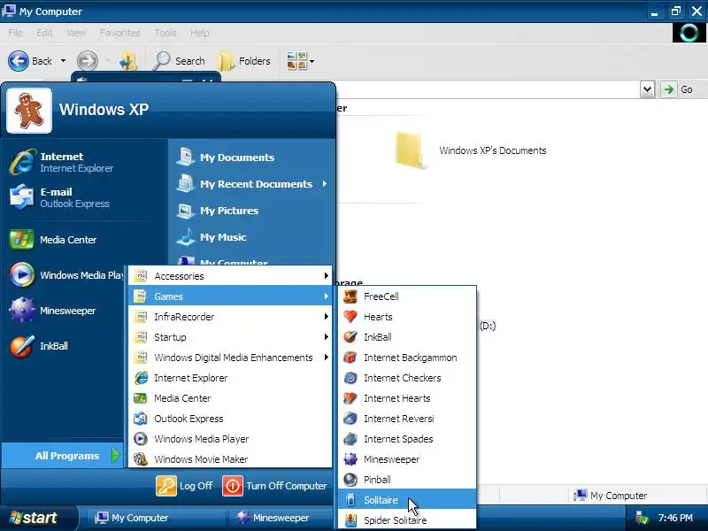Open the Tools menu
The width and height of the screenshot is (708, 531).
click(165, 33)
